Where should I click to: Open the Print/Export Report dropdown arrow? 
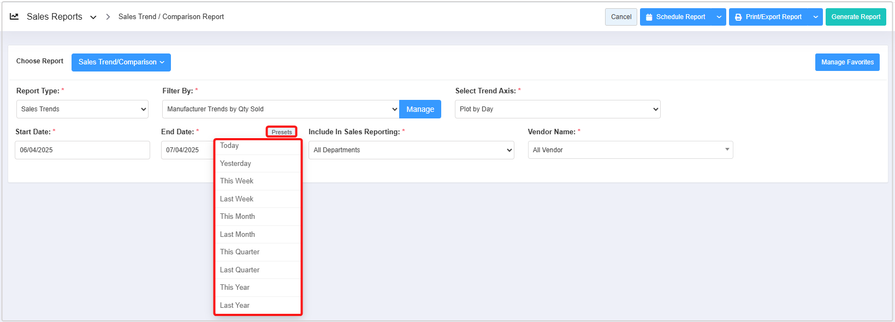tap(815, 17)
